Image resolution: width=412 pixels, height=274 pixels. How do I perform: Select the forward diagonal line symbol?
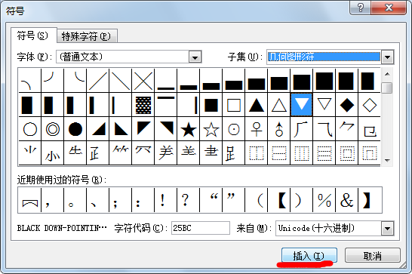coord(98,81)
